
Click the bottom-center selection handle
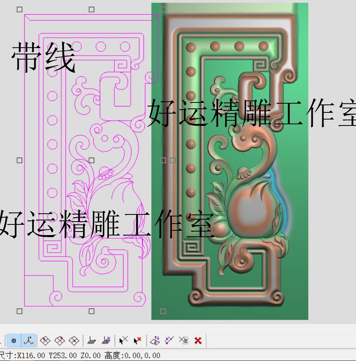point(91,311)
